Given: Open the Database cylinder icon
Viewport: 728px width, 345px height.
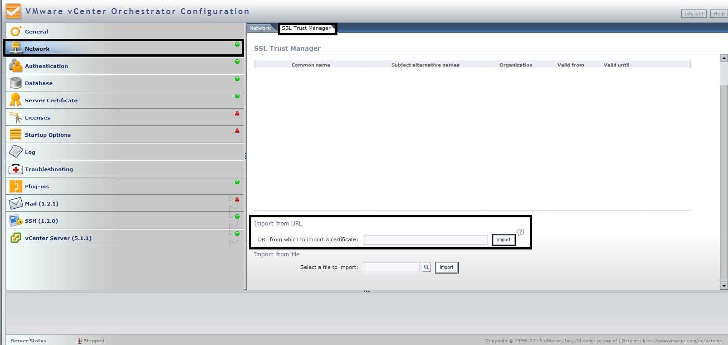Looking at the screenshot, I should pos(15,83).
